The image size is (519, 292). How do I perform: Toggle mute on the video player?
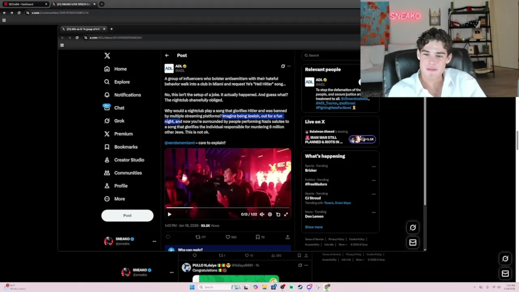(x=262, y=215)
